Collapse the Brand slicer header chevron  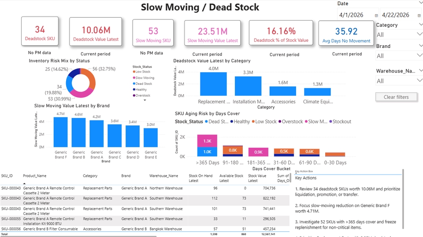(x=420, y=46)
